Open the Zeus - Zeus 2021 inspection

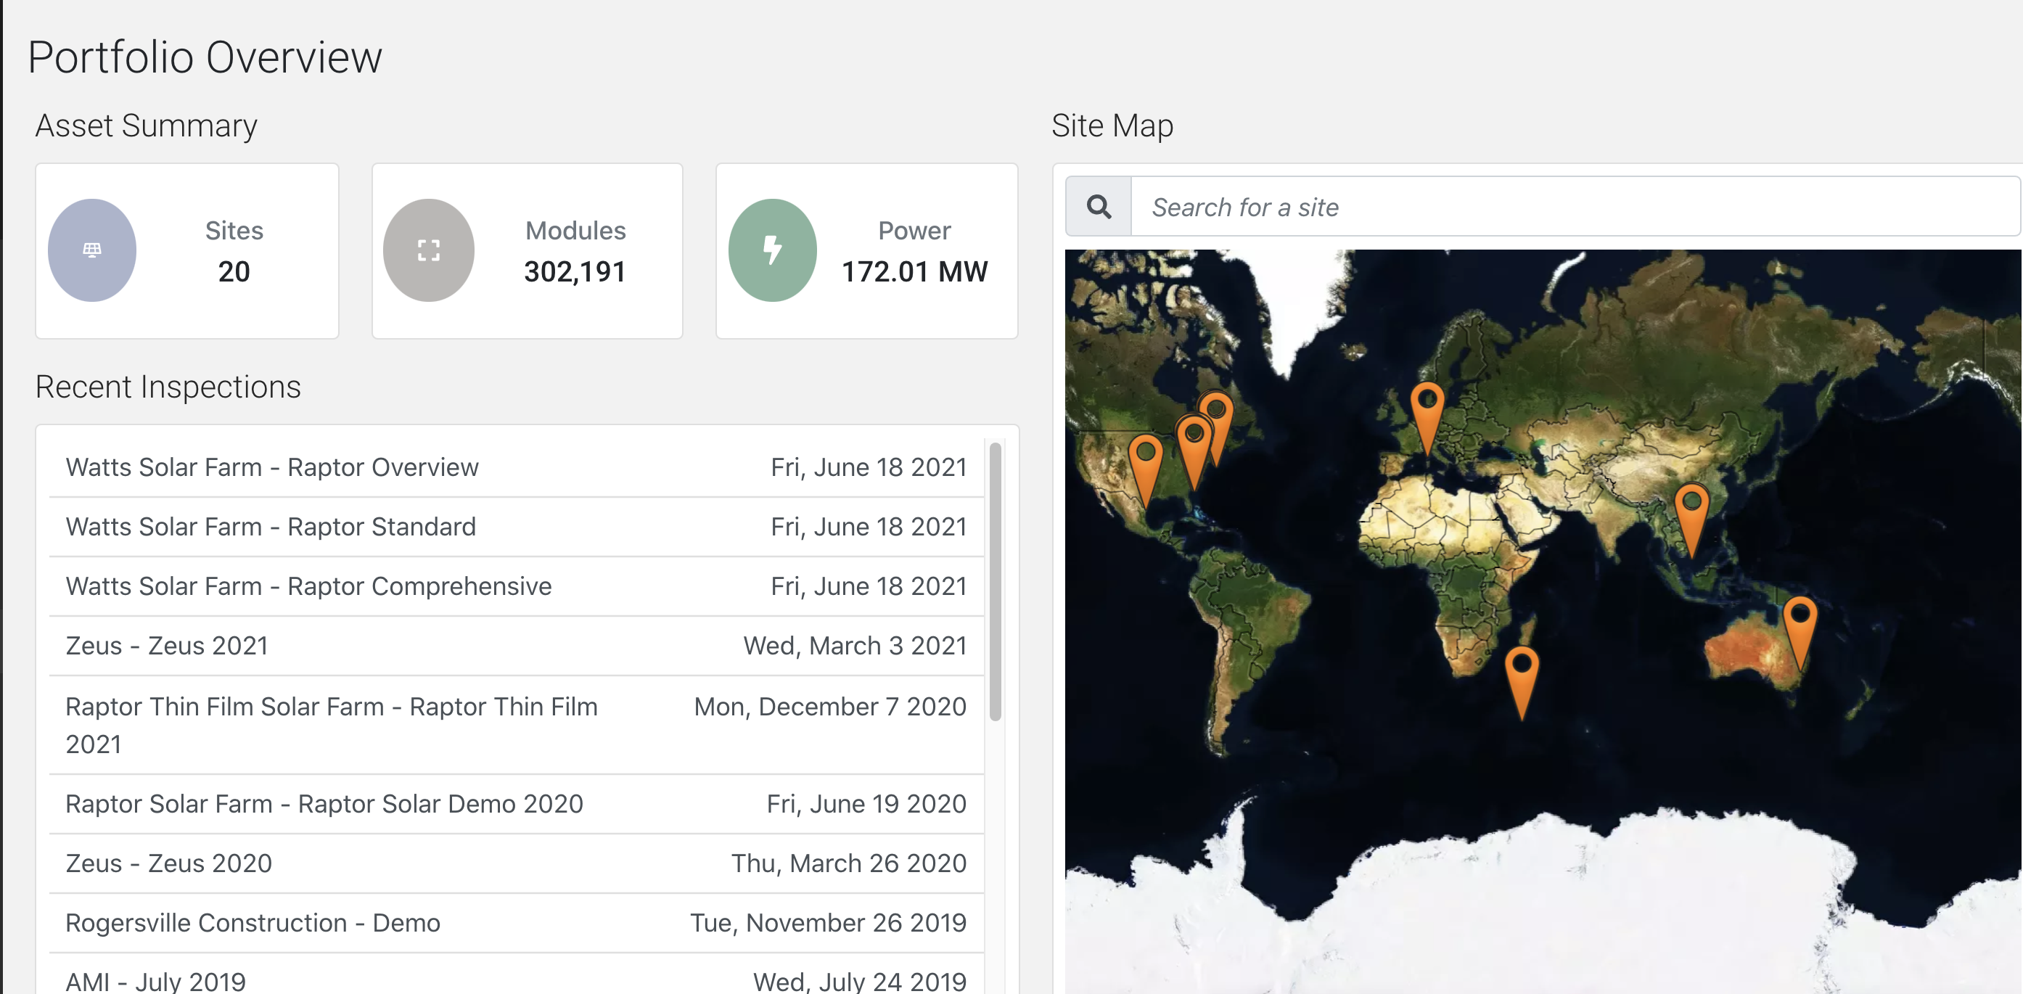[516, 646]
